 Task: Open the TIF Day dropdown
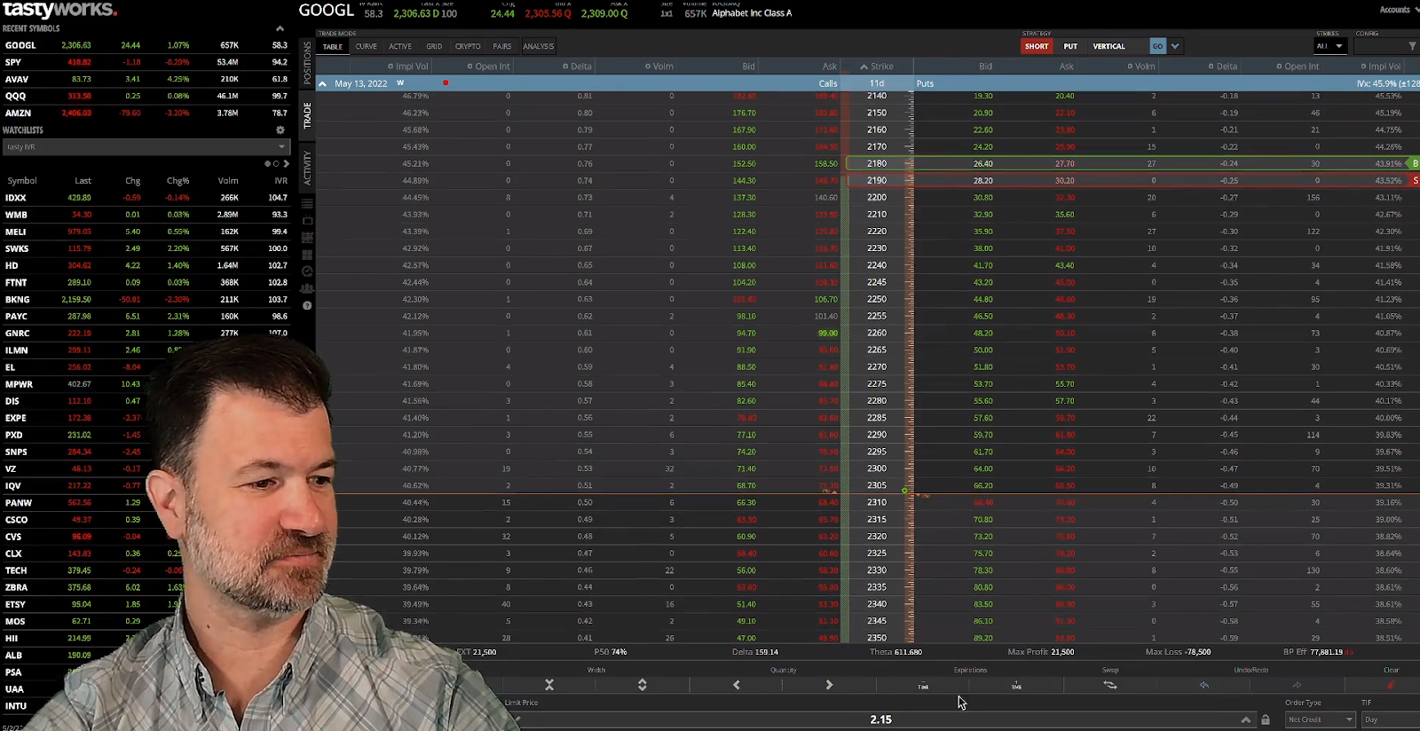1391,719
